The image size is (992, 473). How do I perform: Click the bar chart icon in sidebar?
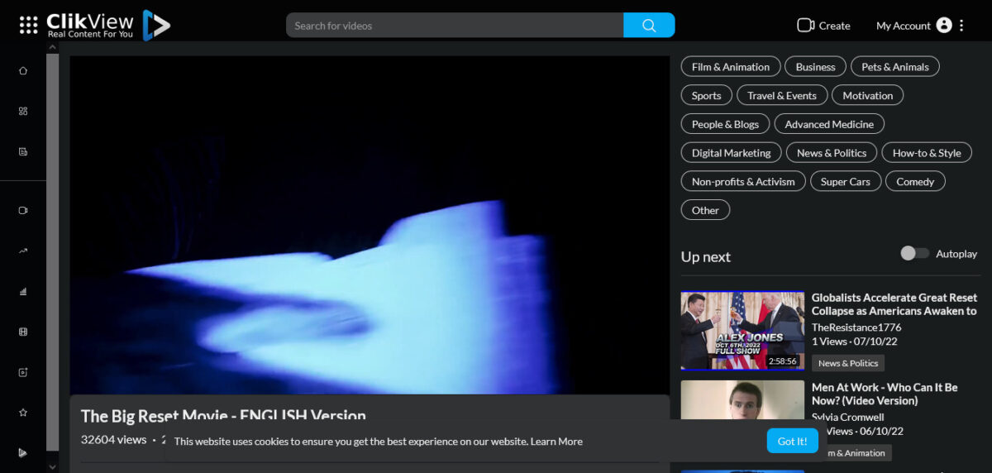23,291
